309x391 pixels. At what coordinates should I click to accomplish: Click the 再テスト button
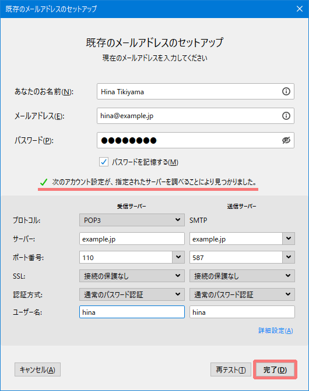click(230, 369)
